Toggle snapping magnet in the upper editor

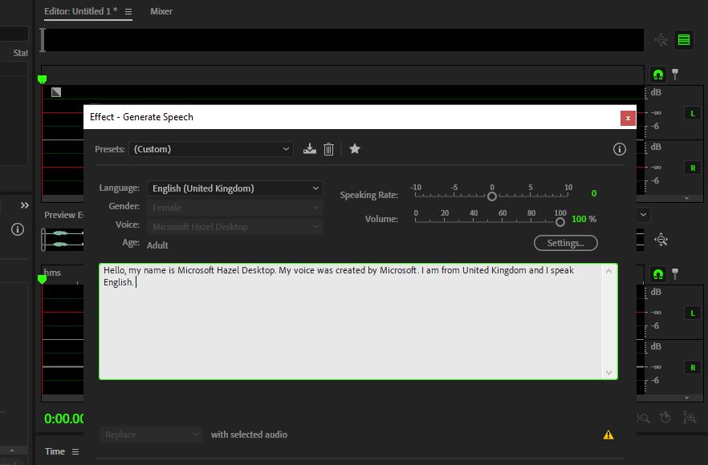pos(658,75)
